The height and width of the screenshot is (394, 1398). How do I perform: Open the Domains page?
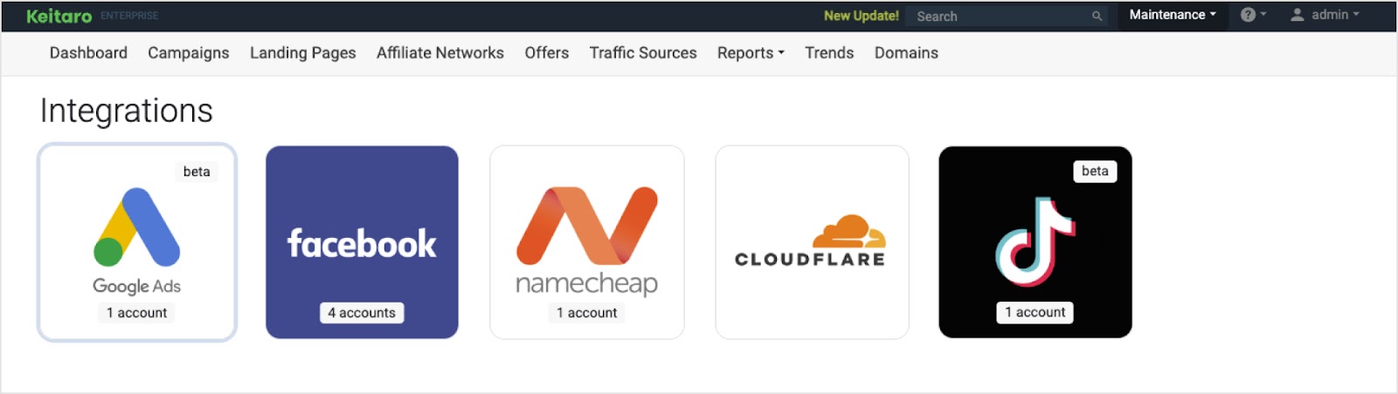pos(906,53)
